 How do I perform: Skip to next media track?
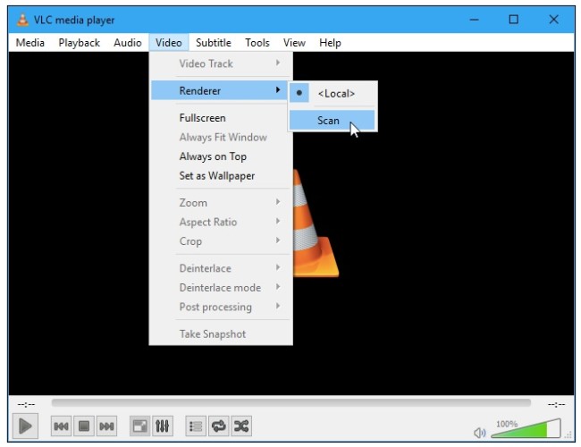106,426
